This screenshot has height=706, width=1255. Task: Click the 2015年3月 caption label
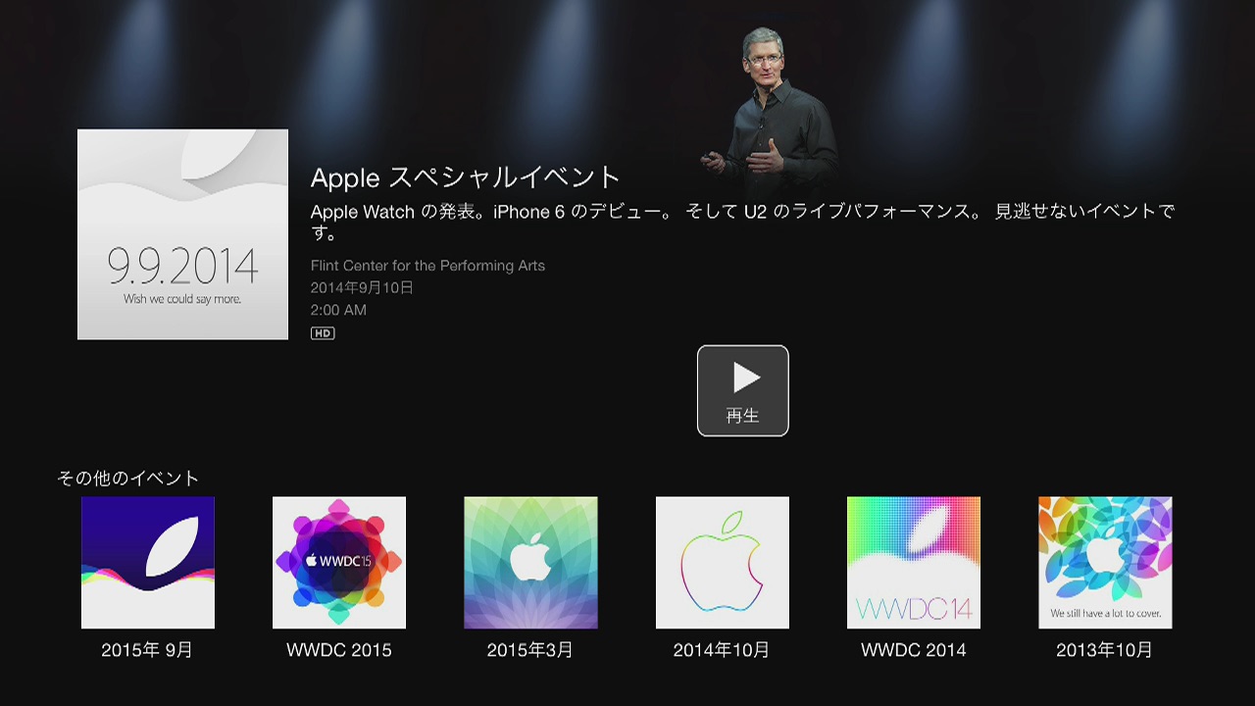coord(530,650)
